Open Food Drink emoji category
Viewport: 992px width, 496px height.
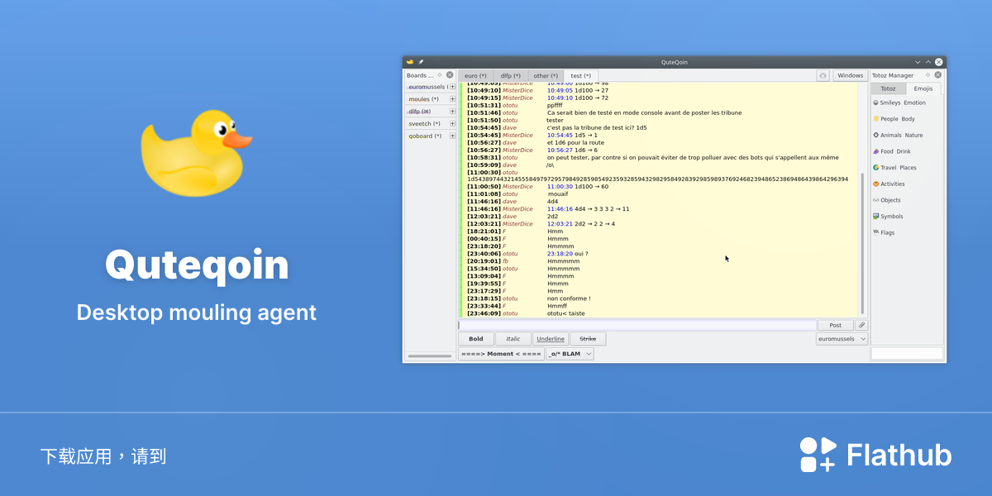[x=892, y=151]
